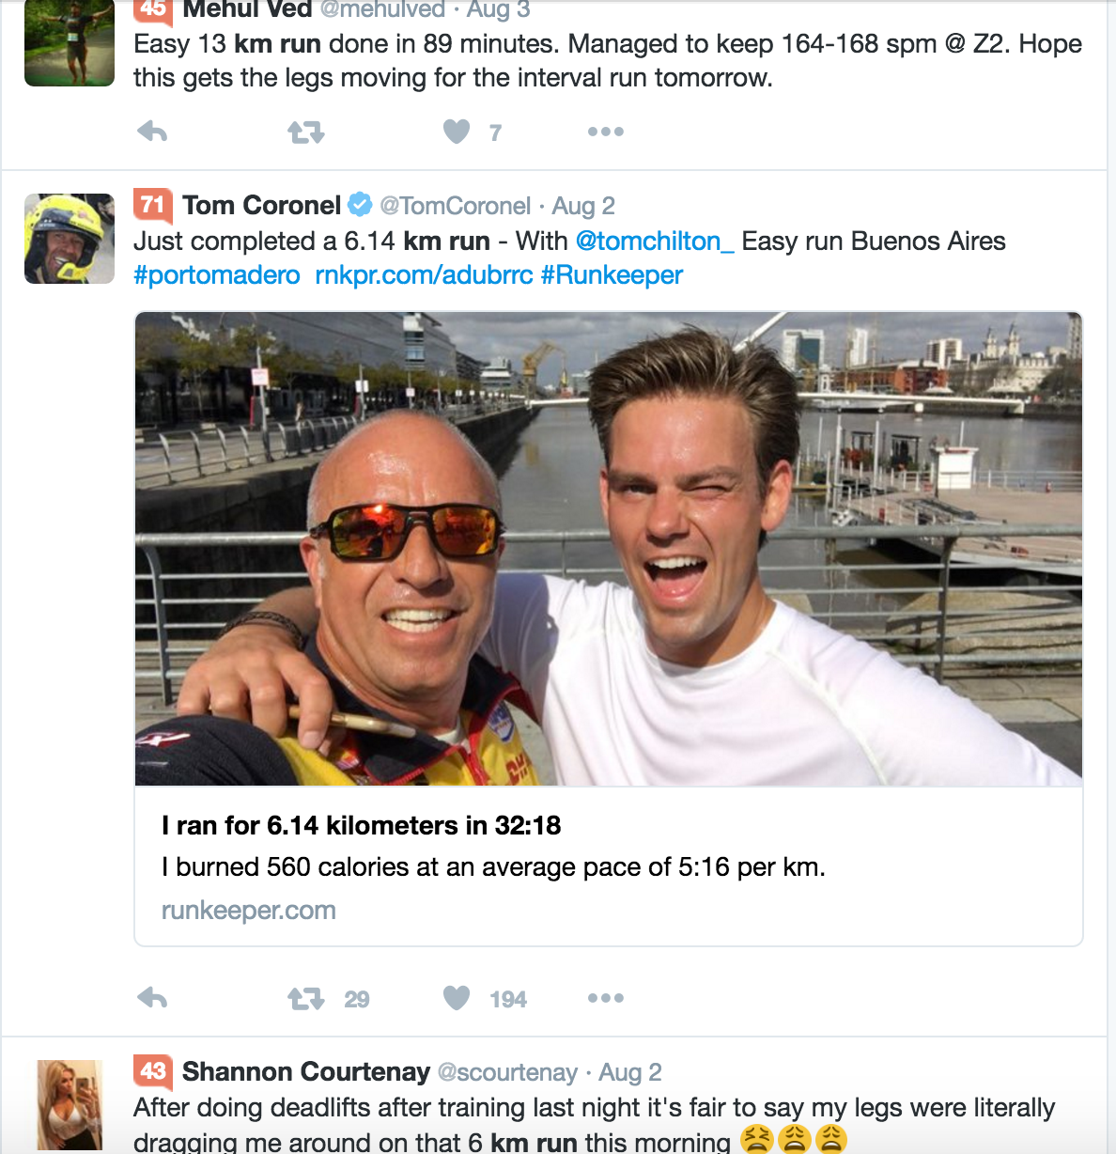Open more options on Tom Coronel's tweet
This screenshot has width=1116, height=1154.
tap(605, 998)
